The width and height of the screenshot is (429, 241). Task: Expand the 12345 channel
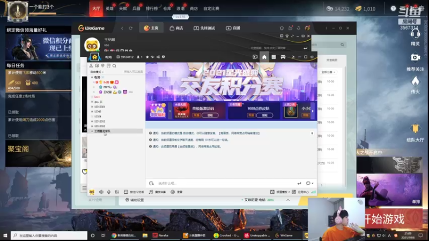[92, 111]
